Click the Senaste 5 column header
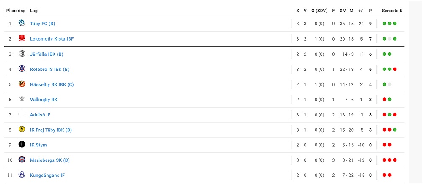This screenshot has width=423, height=184. 392,11
